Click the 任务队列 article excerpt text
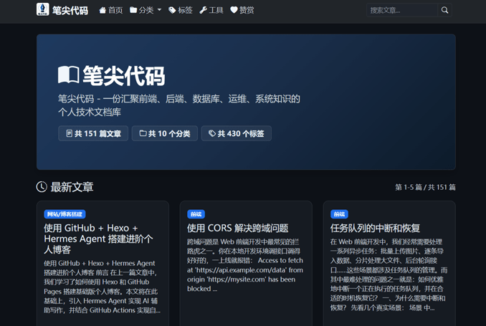This screenshot has width=486, height=326. click(389, 274)
